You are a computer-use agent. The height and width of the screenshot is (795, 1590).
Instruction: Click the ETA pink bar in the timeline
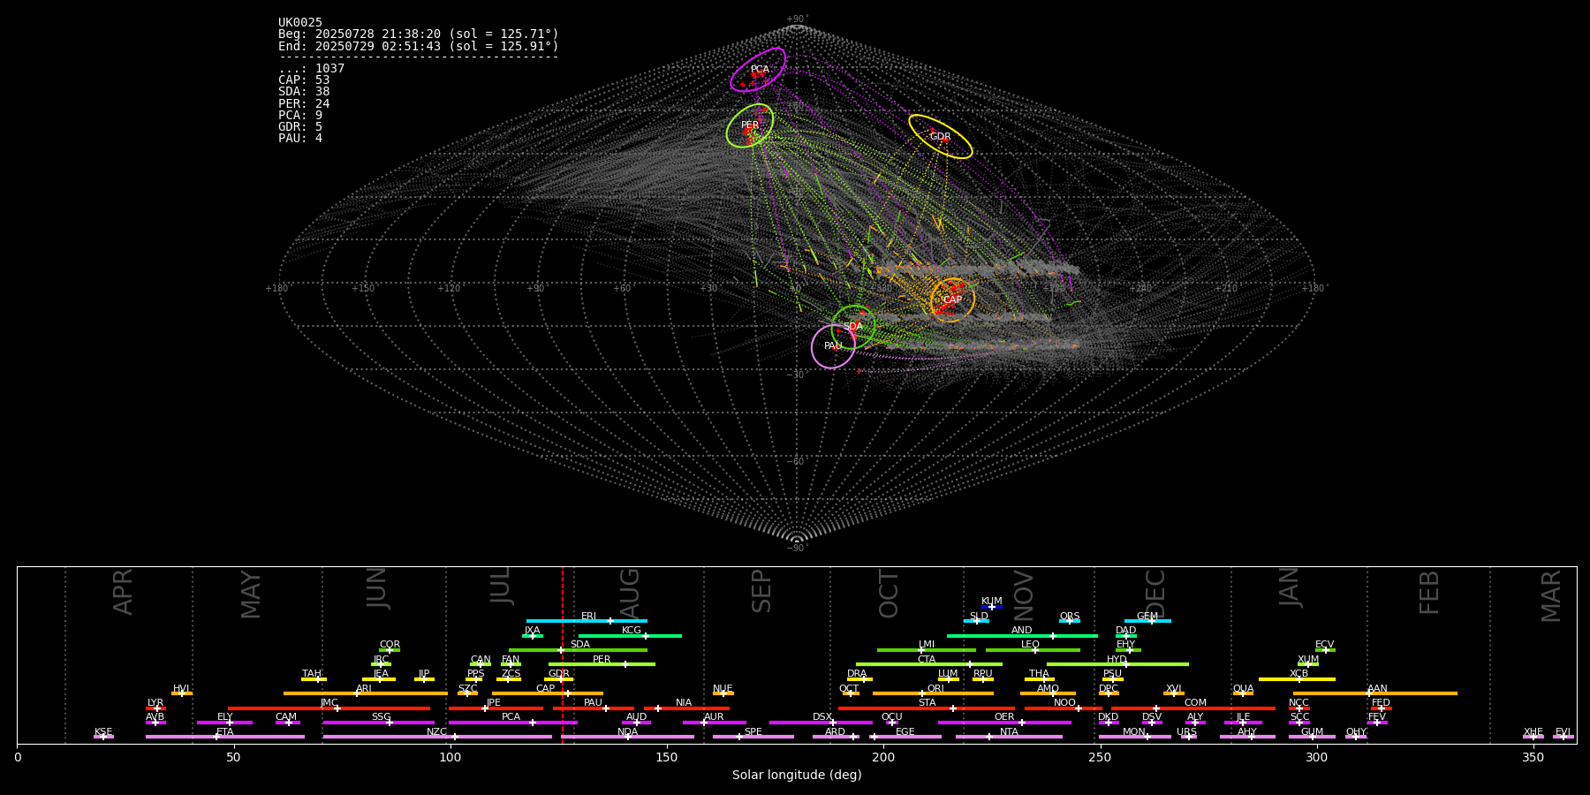[225, 737]
